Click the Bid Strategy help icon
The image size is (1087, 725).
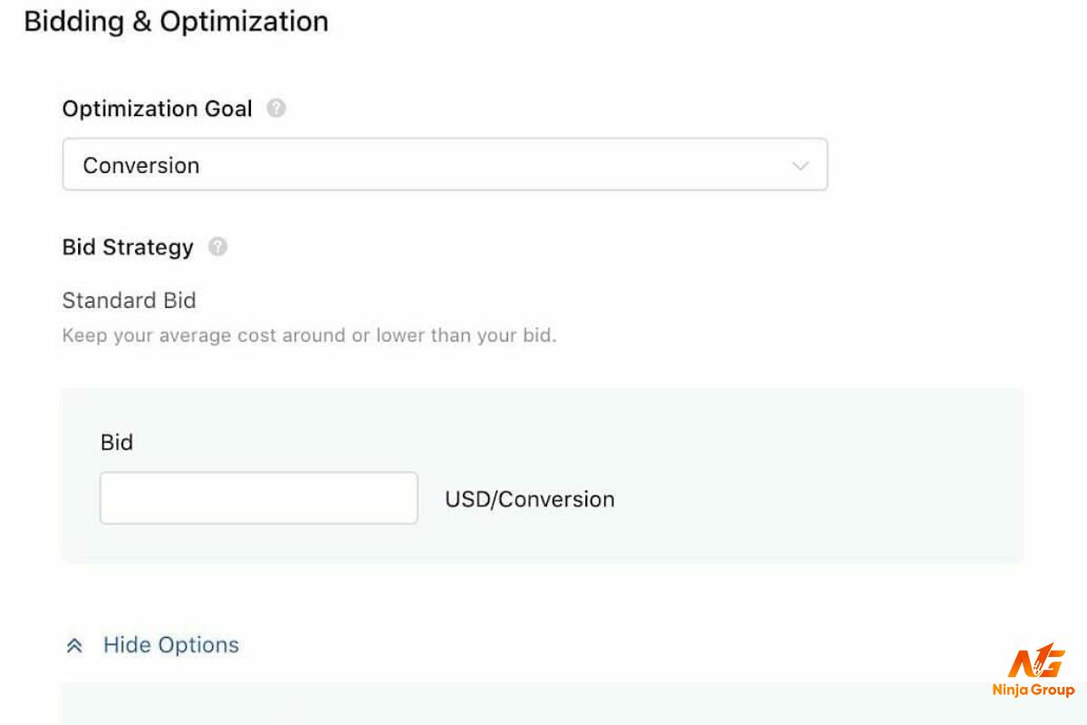click(x=217, y=246)
